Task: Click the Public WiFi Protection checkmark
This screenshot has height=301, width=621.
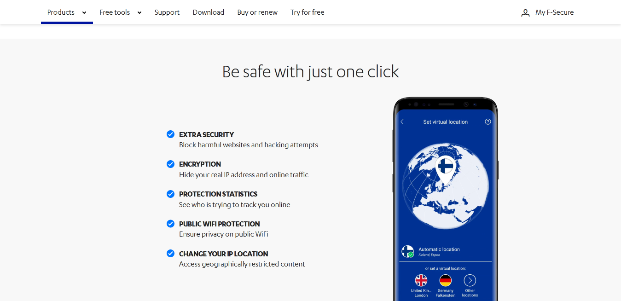Action: pyautogui.click(x=170, y=224)
